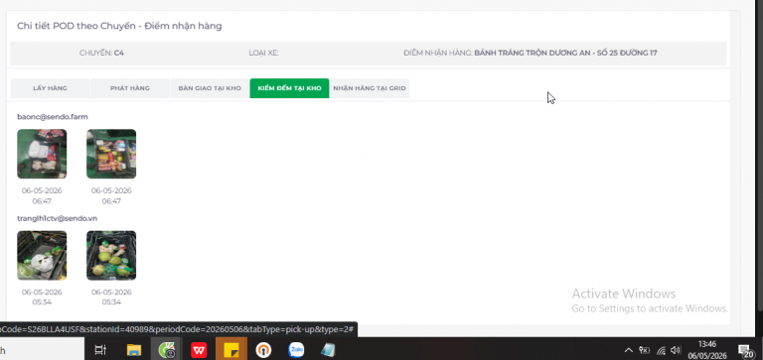The height and width of the screenshot is (360, 763).
Task: Click the LOẠI XE label
Action: (263, 53)
